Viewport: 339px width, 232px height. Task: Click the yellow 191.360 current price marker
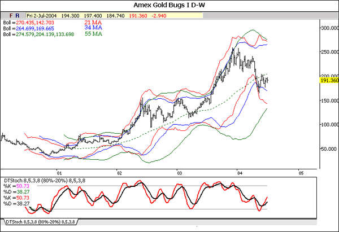coord(329,81)
